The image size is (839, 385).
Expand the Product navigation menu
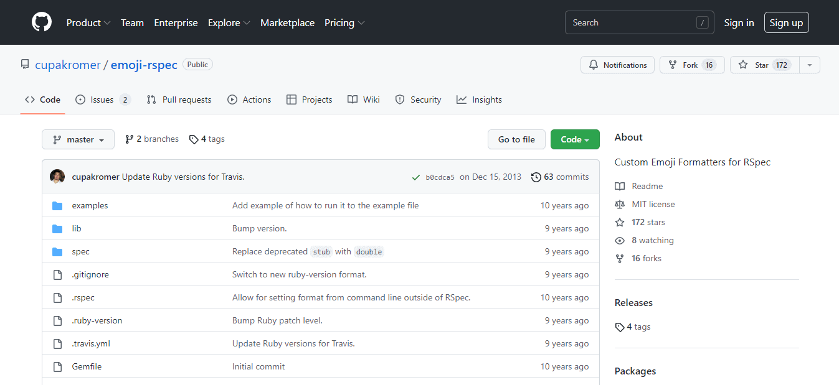click(x=88, y=22)
